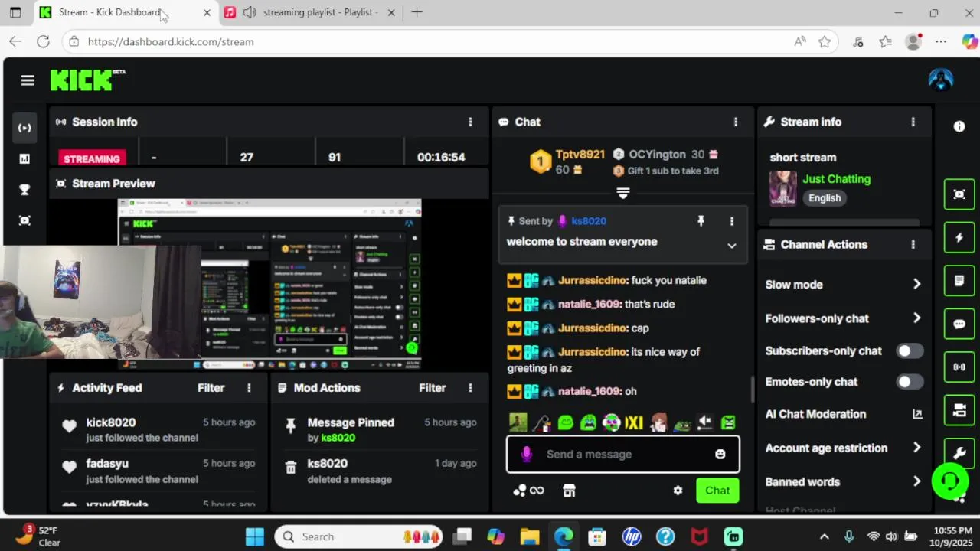Open the emoji picker in chat input

[x=720, y=454]
